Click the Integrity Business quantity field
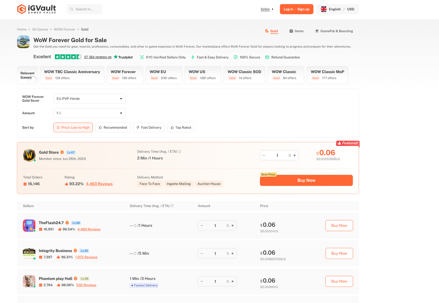This screenshot has width=439, height=303. [x=215, y=253]
